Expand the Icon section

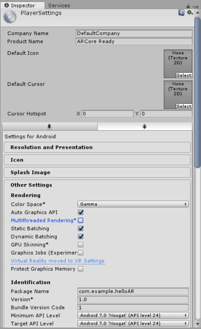point(97,160)
